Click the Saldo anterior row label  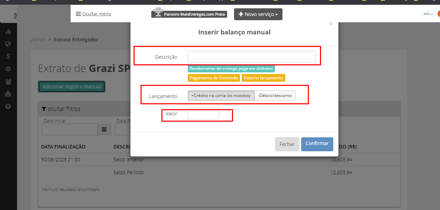coord(129,160)
